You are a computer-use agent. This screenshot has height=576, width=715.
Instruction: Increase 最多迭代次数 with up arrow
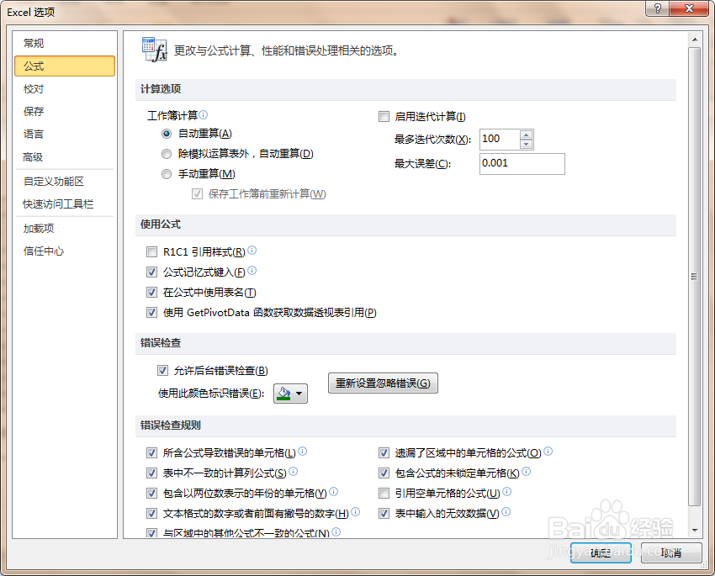[x=527, y=135]
